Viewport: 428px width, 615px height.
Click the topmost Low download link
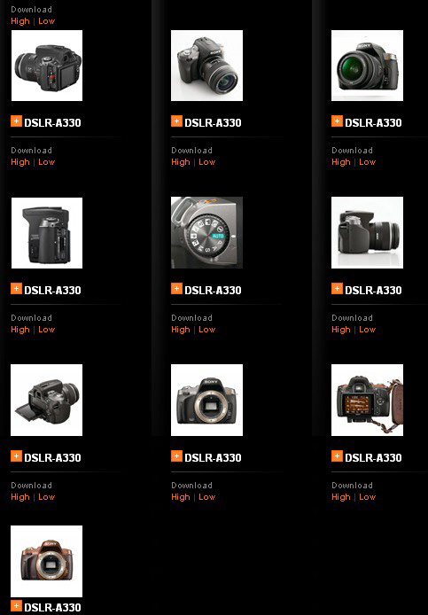coord(47,21)
